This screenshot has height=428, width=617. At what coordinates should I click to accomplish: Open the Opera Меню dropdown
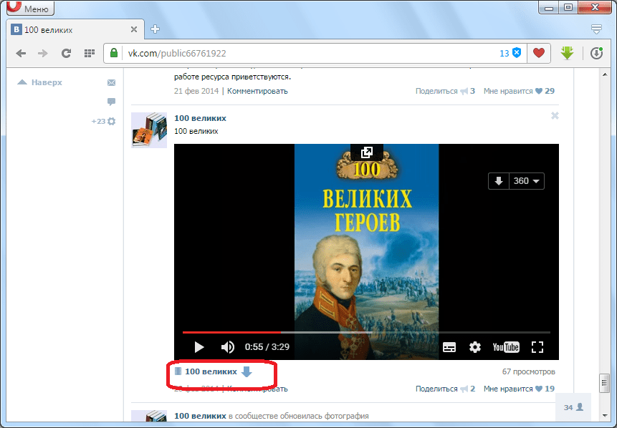tap(29, 9)
